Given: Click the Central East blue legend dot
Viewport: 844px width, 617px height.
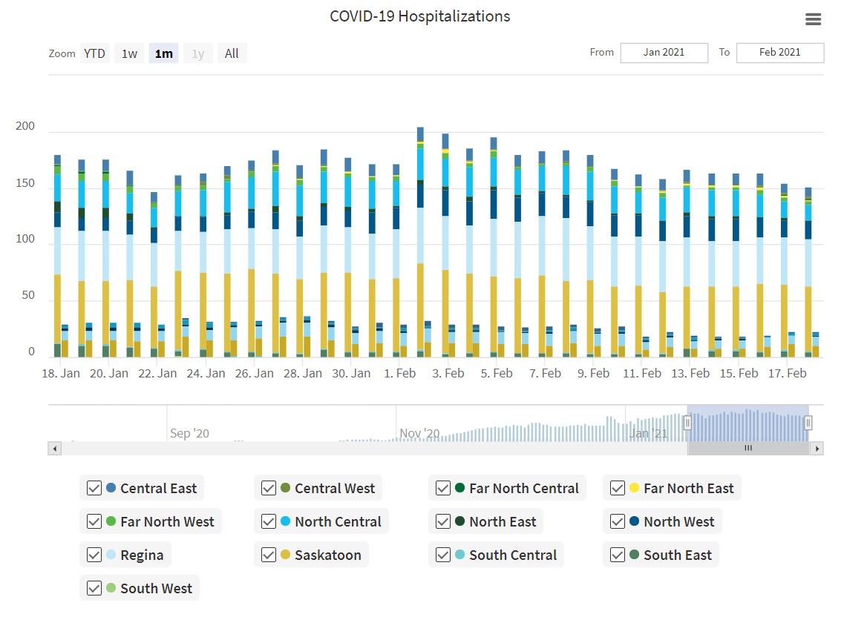Looking at the screenshot, I should pos(111,488).
